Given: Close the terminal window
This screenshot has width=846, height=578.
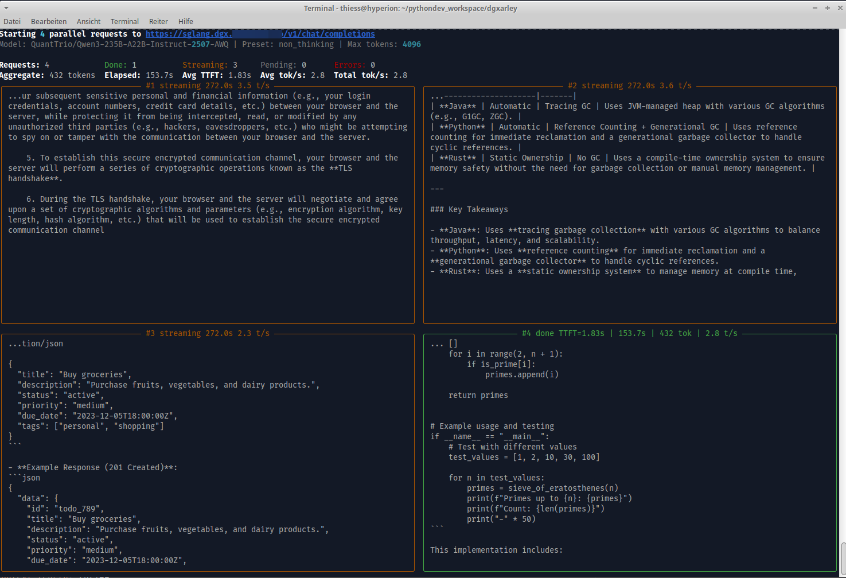Looking at the screenshot, I should pos(839,8).
